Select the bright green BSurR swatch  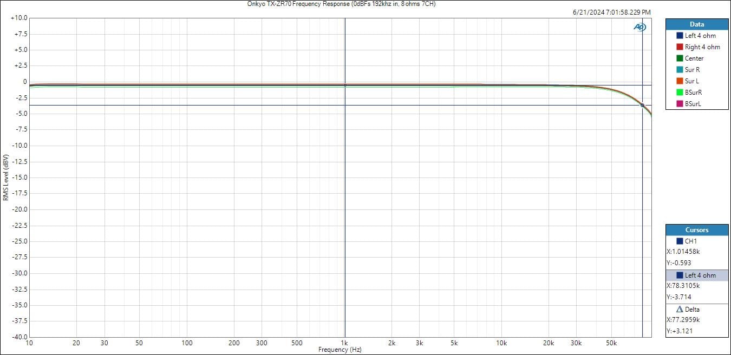pyautogui.click(x=679, y=93)
